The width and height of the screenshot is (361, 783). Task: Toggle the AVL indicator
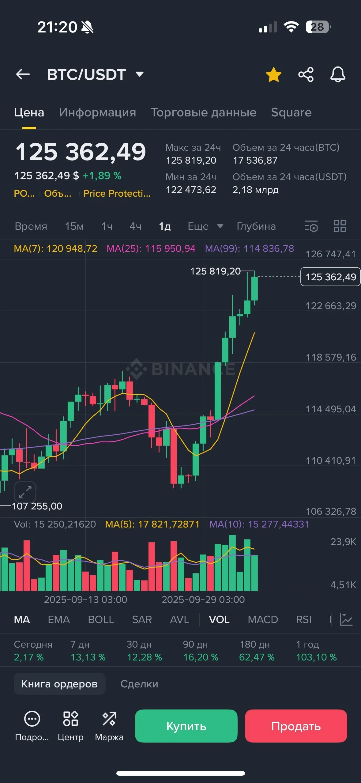(x=179, y=619)
